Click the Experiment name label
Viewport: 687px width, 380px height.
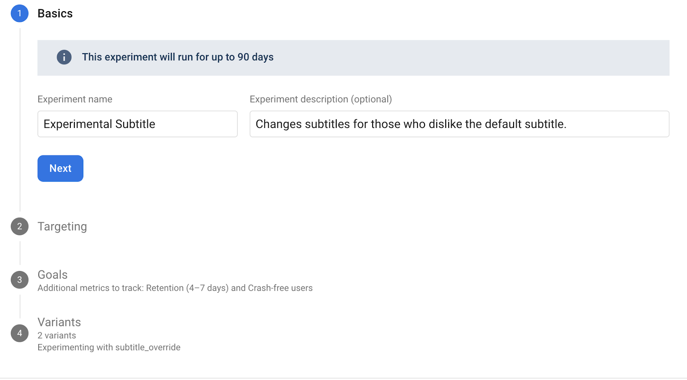click(75, 99)
